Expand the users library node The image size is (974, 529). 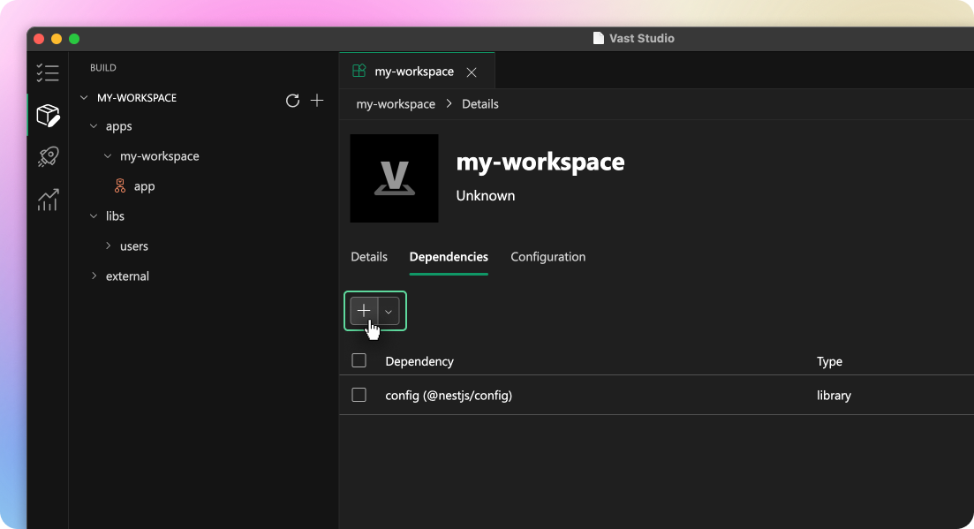pyautogui.click(x=109, y=246)
